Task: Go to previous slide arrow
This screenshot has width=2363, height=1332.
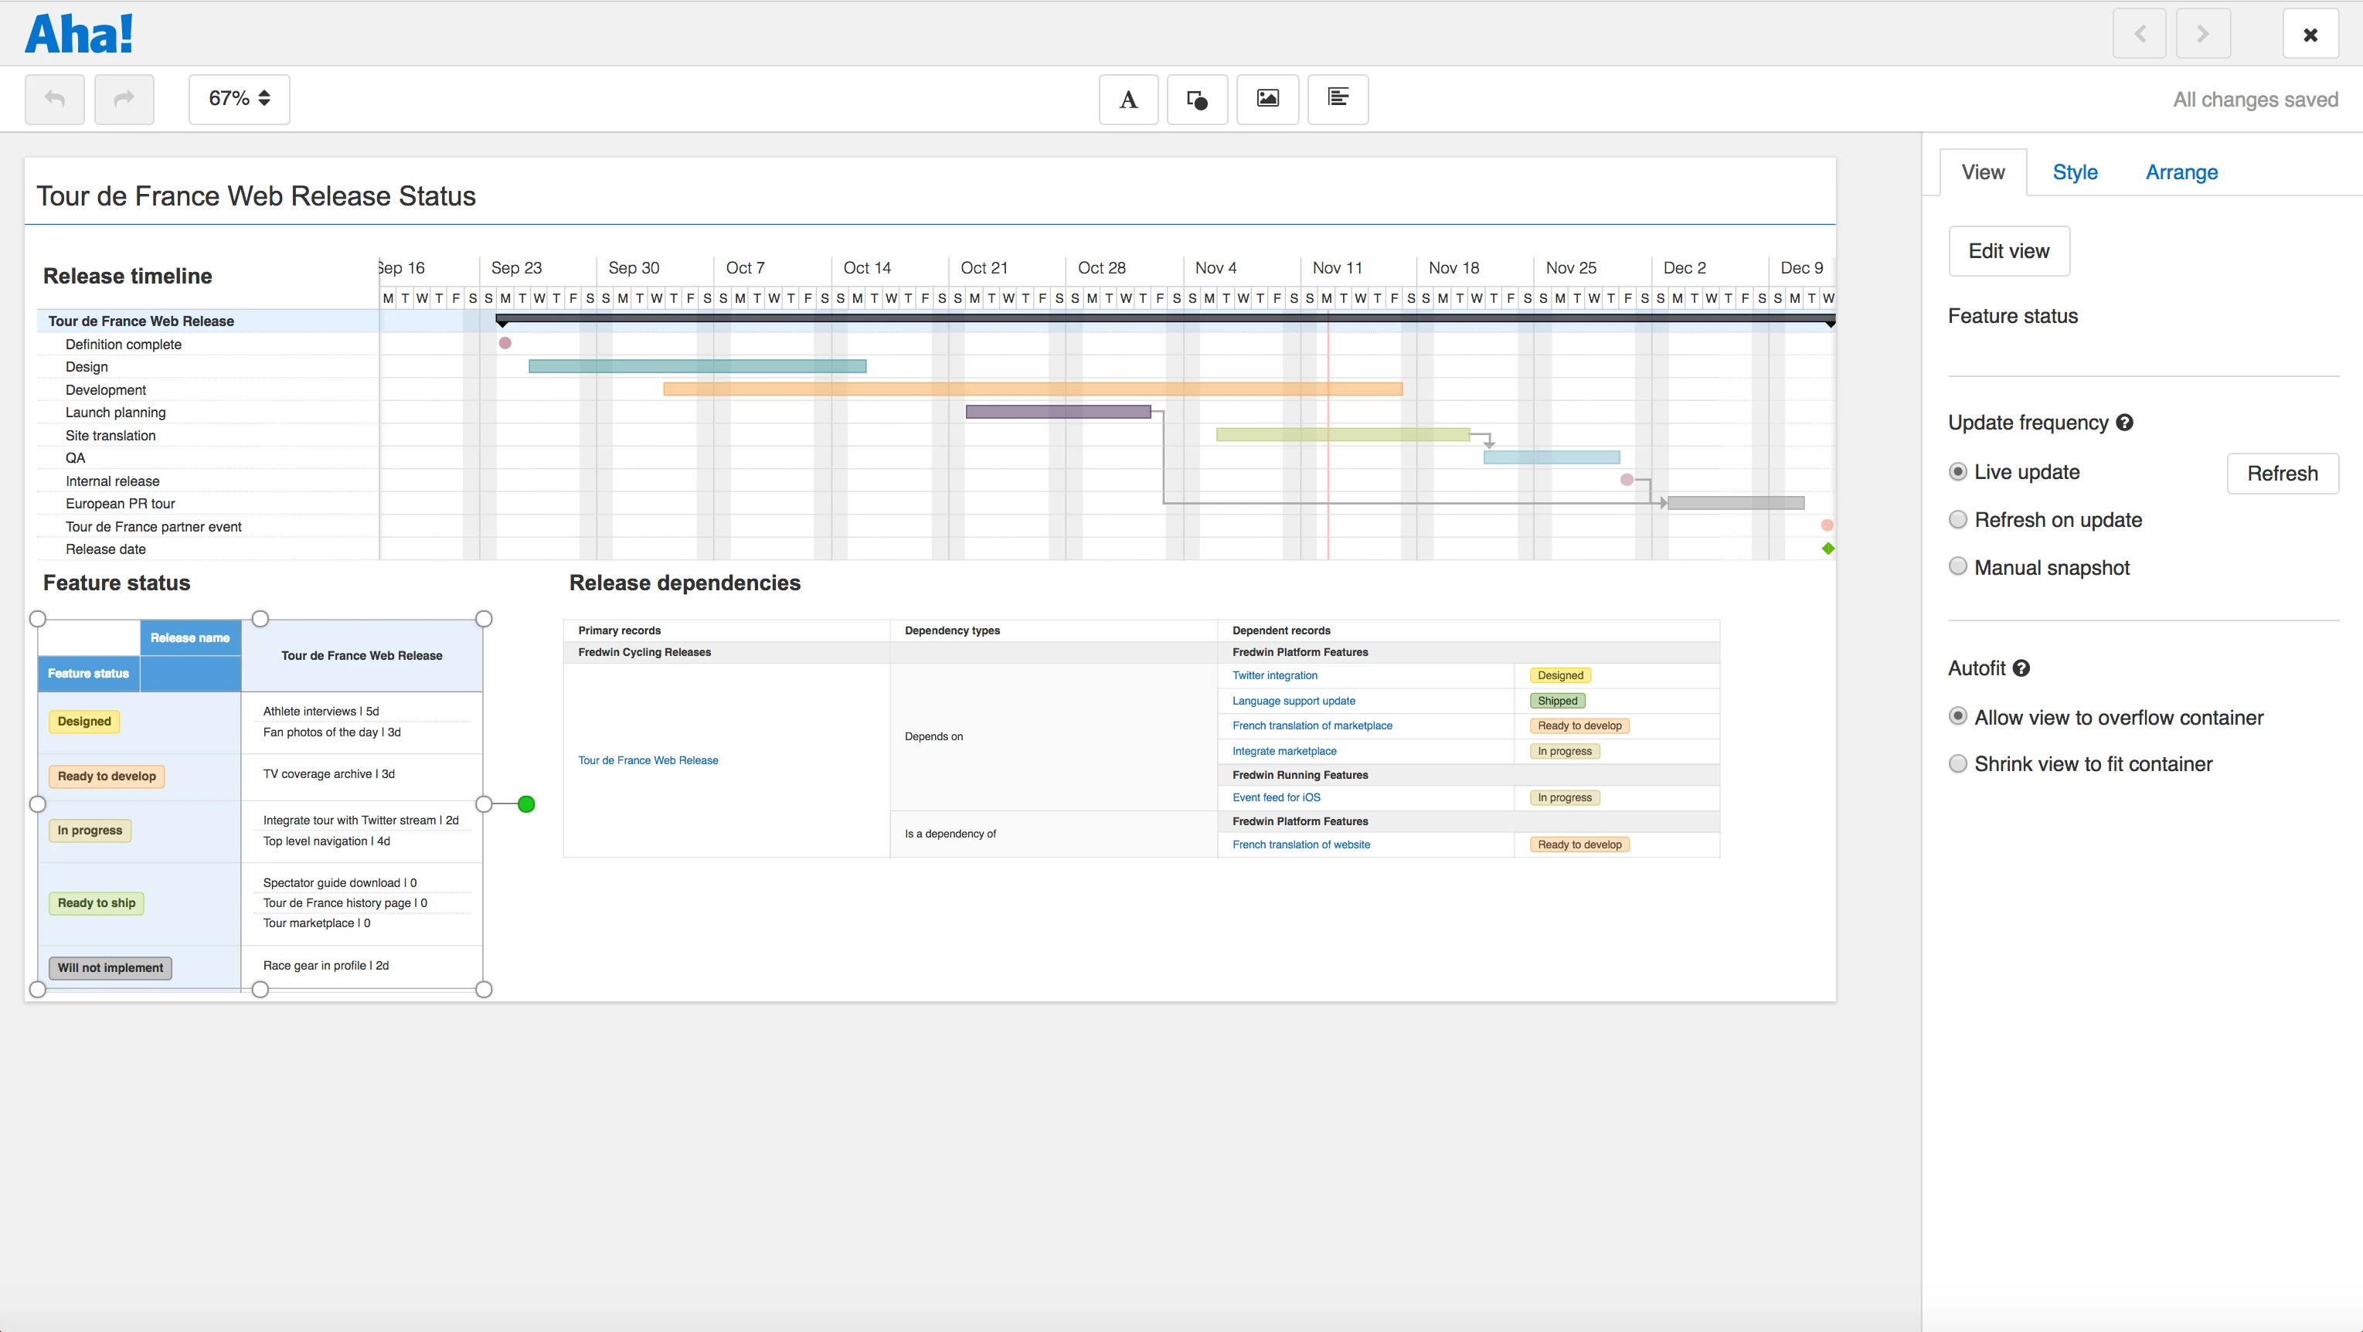Action: pyautogui.click(x=2139, y=34)
